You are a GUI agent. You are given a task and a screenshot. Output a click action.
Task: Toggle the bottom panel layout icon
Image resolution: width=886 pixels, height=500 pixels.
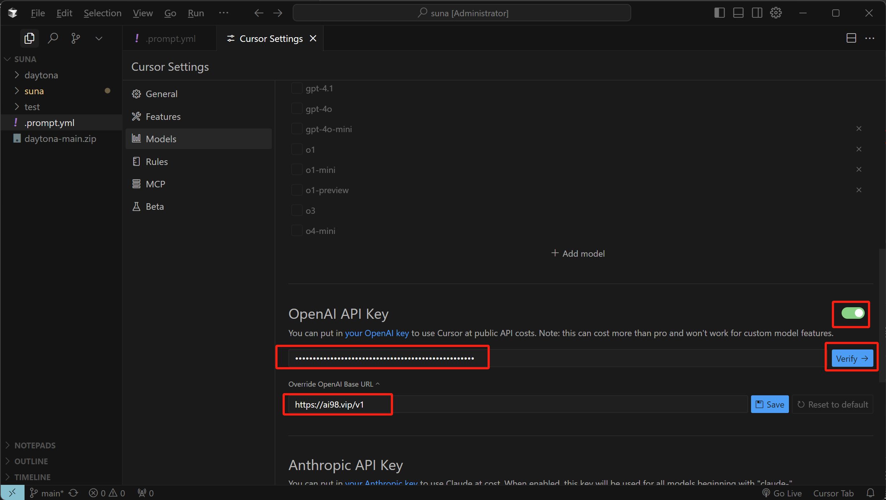click(738, 13)
